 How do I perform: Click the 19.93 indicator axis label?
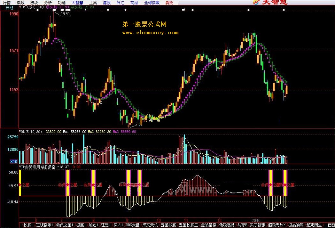coord(13,186)
